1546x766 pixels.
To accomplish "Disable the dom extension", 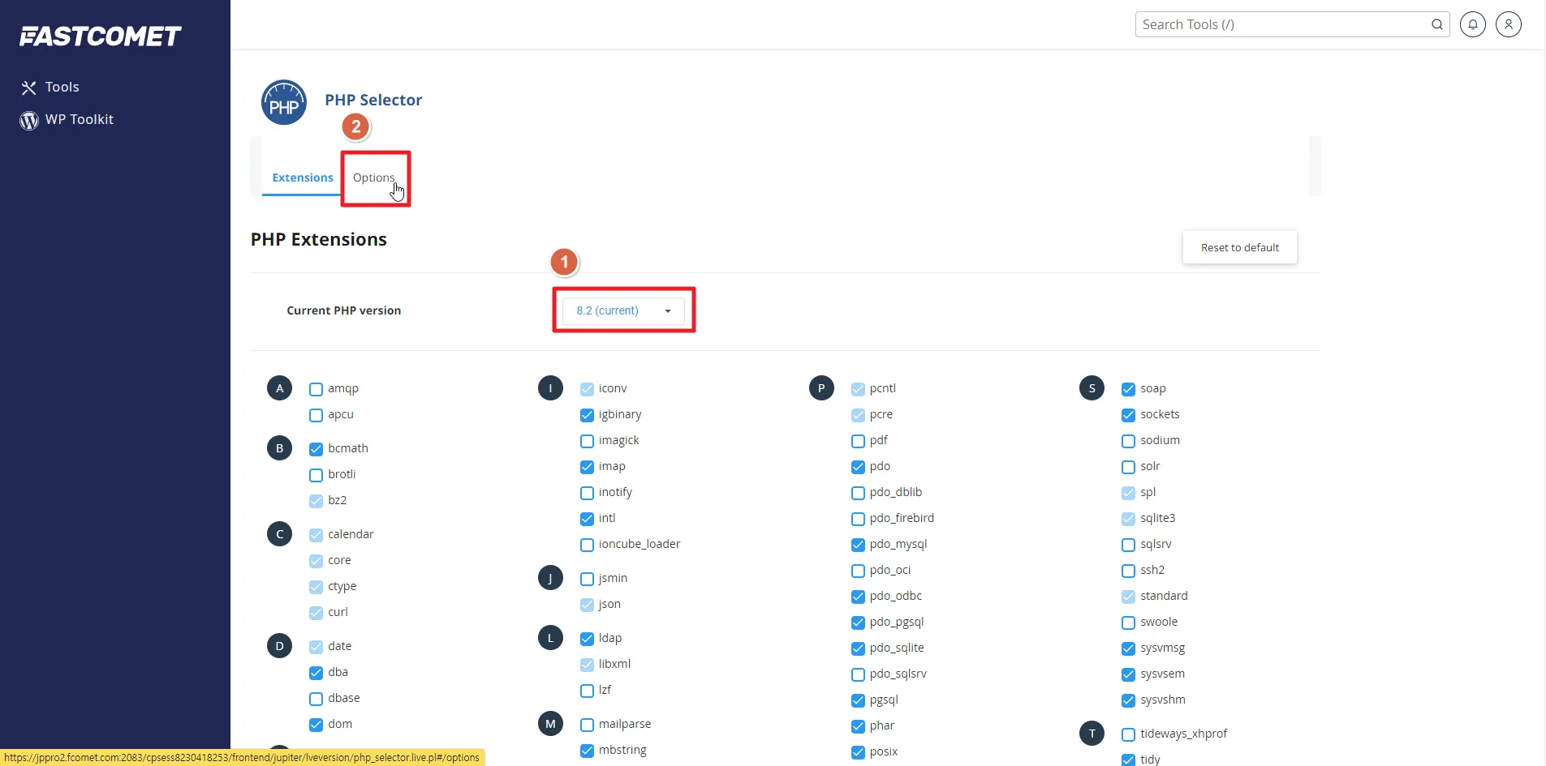I will click(x=316, y=725).
